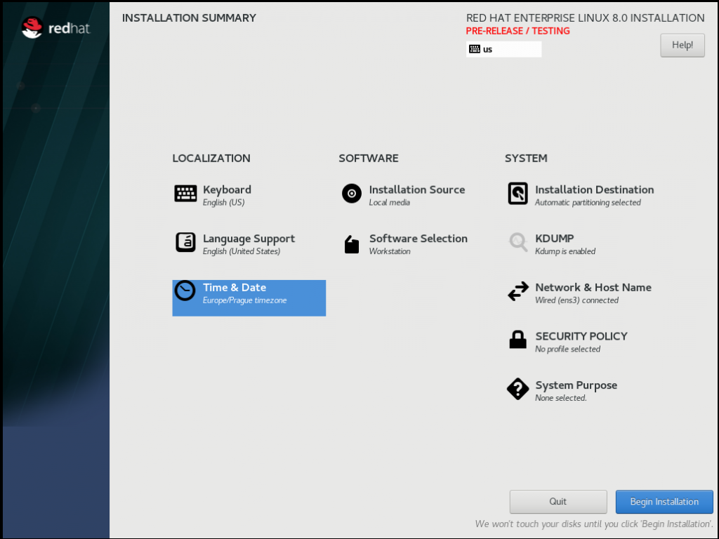Click the LOCALIZATION heading
Screen dimensions: 719x539
click(211, 158)
